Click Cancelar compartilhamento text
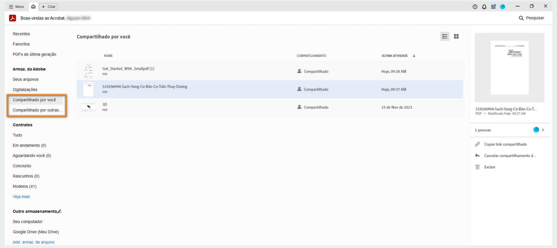Viewport: 557px width, 248px height. coord(510,156)
